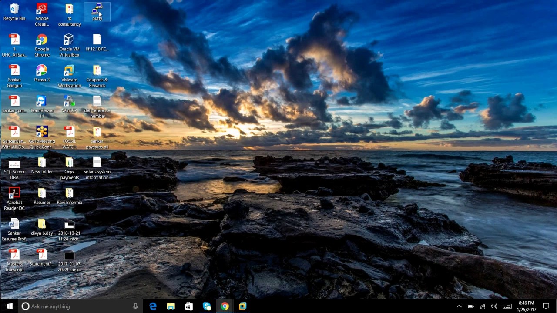The image size is (557, 313).
Task: Open Microsoft Edge from the taskbar
Action: [153, 306]
